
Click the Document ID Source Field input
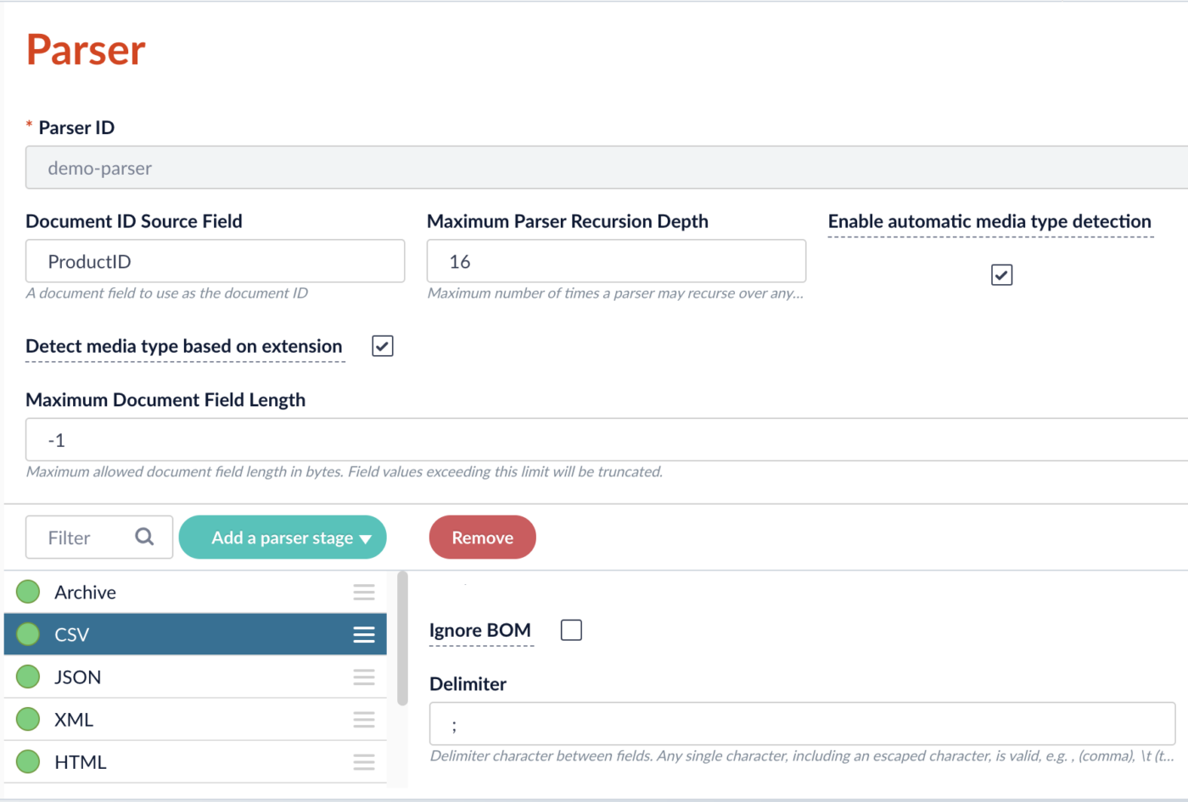point(215,261)
